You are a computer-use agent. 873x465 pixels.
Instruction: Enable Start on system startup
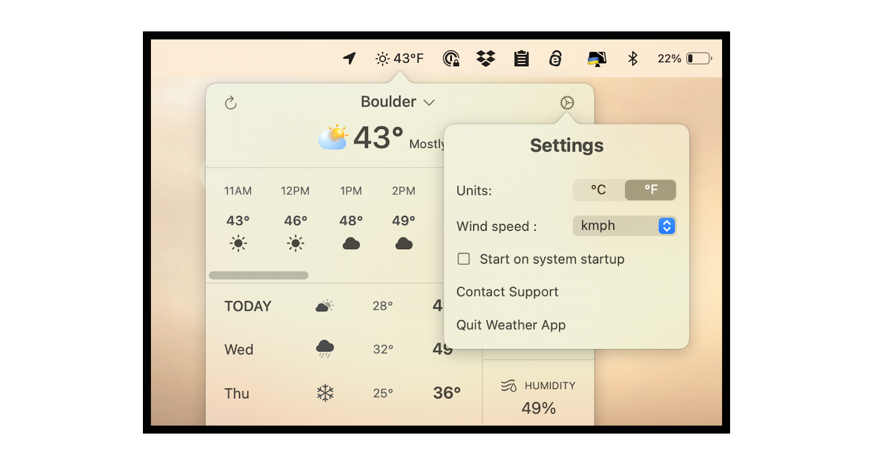pyautogui.click(x=463, y=259)
